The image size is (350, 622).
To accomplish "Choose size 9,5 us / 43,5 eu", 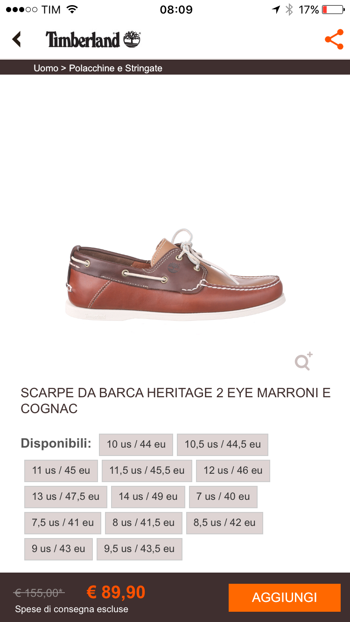I will point(140,549).
